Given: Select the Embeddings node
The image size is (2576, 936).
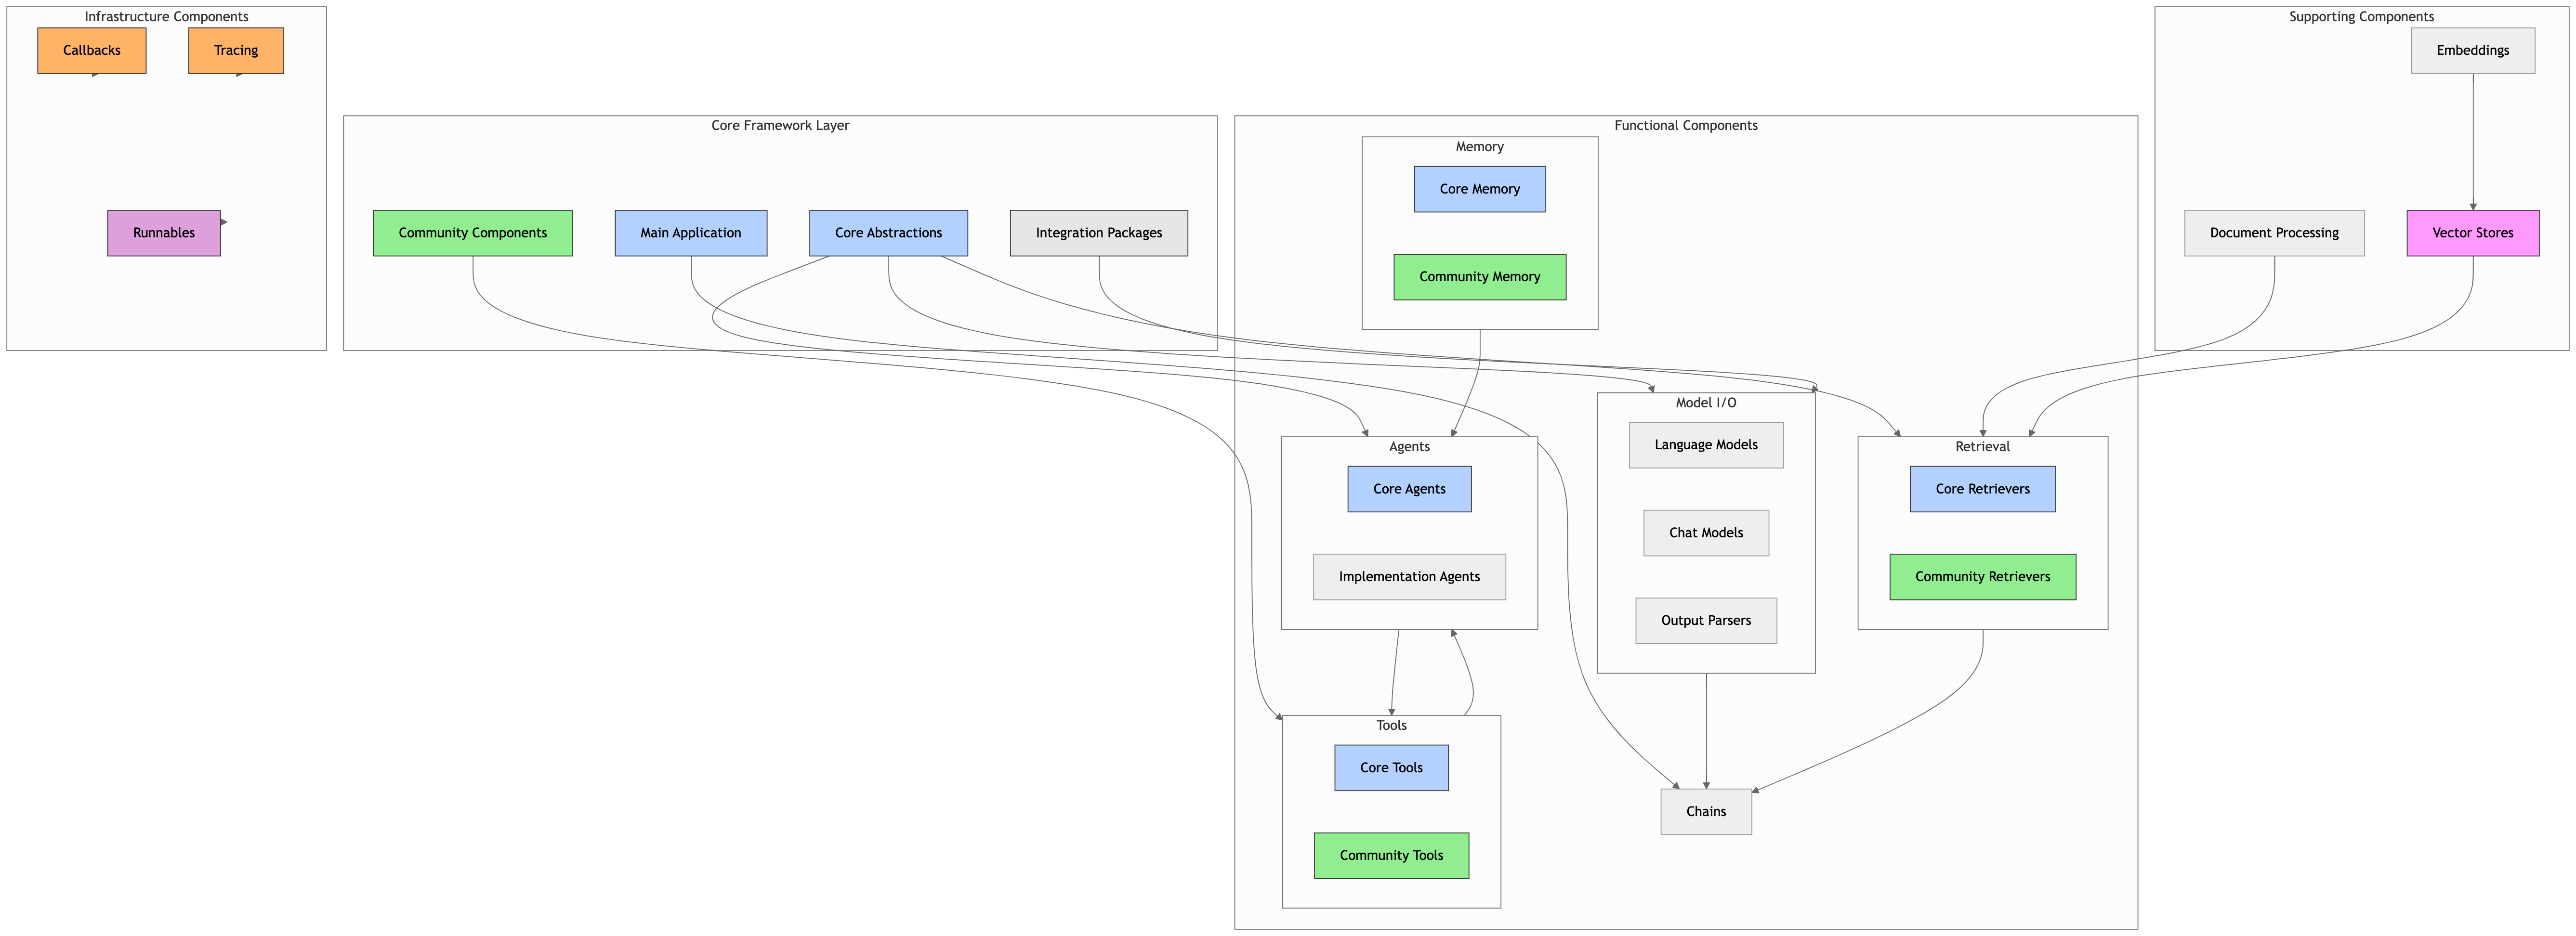Looking at the screenshot, I should (2473, 51).
